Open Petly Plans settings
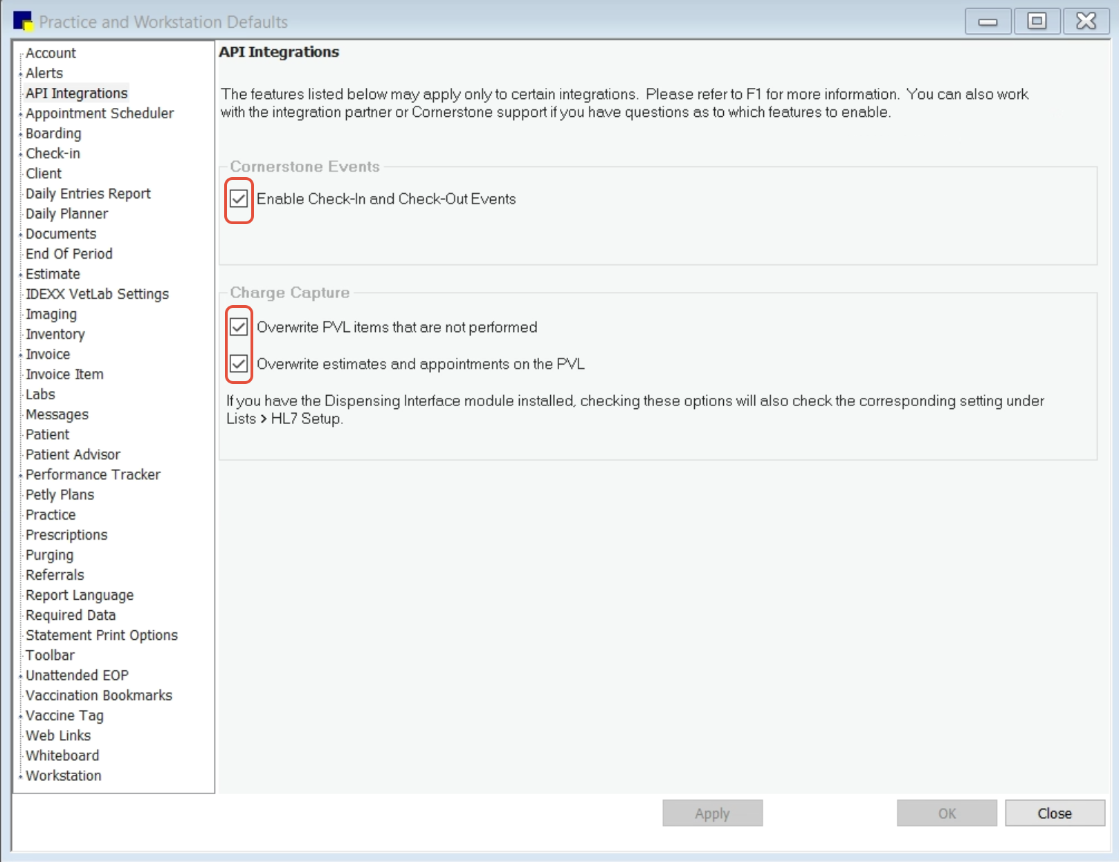 (x=60, y=495)
